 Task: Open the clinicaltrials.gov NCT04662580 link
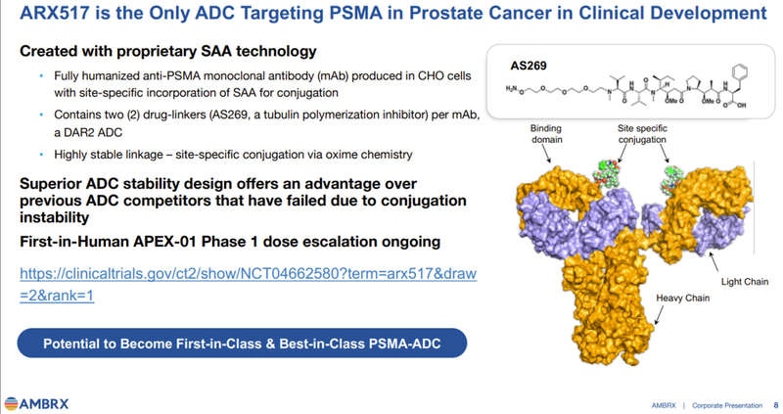pyautogui.click(x=249, y=284)
